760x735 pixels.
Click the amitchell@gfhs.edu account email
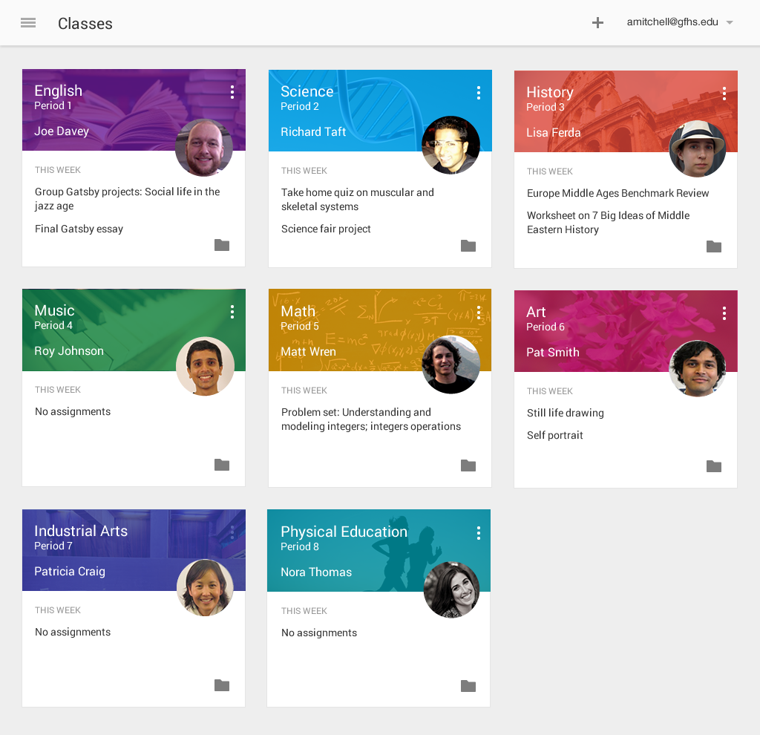[x=672, y=22]
